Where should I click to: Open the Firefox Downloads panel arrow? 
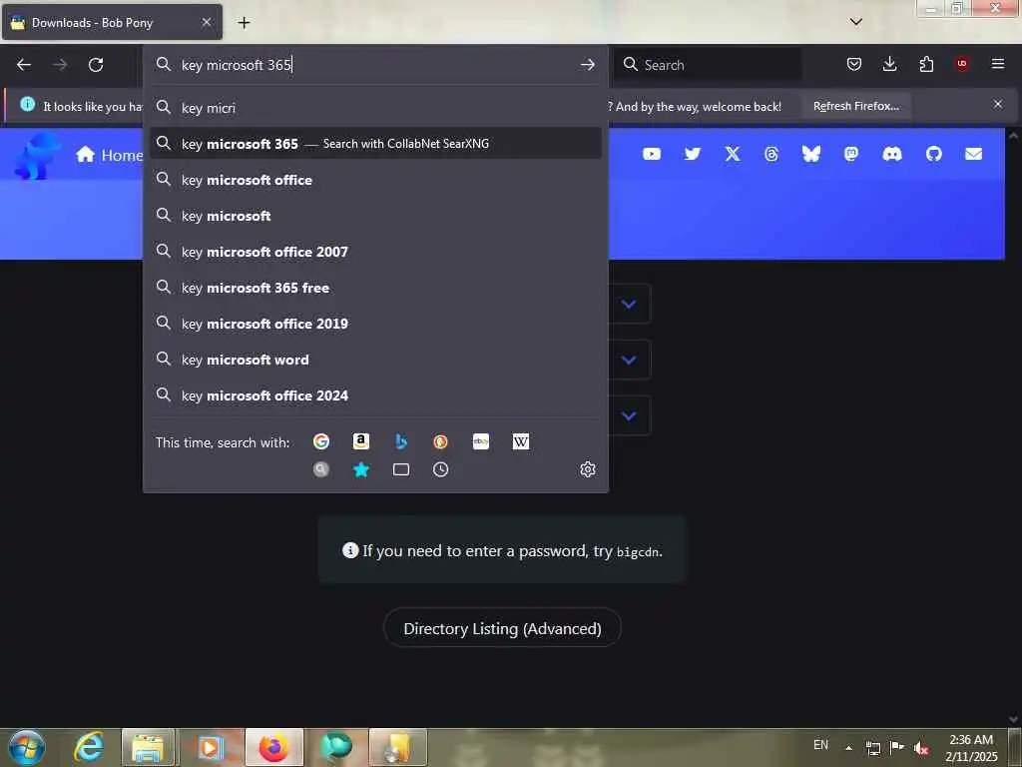(889, 64)
